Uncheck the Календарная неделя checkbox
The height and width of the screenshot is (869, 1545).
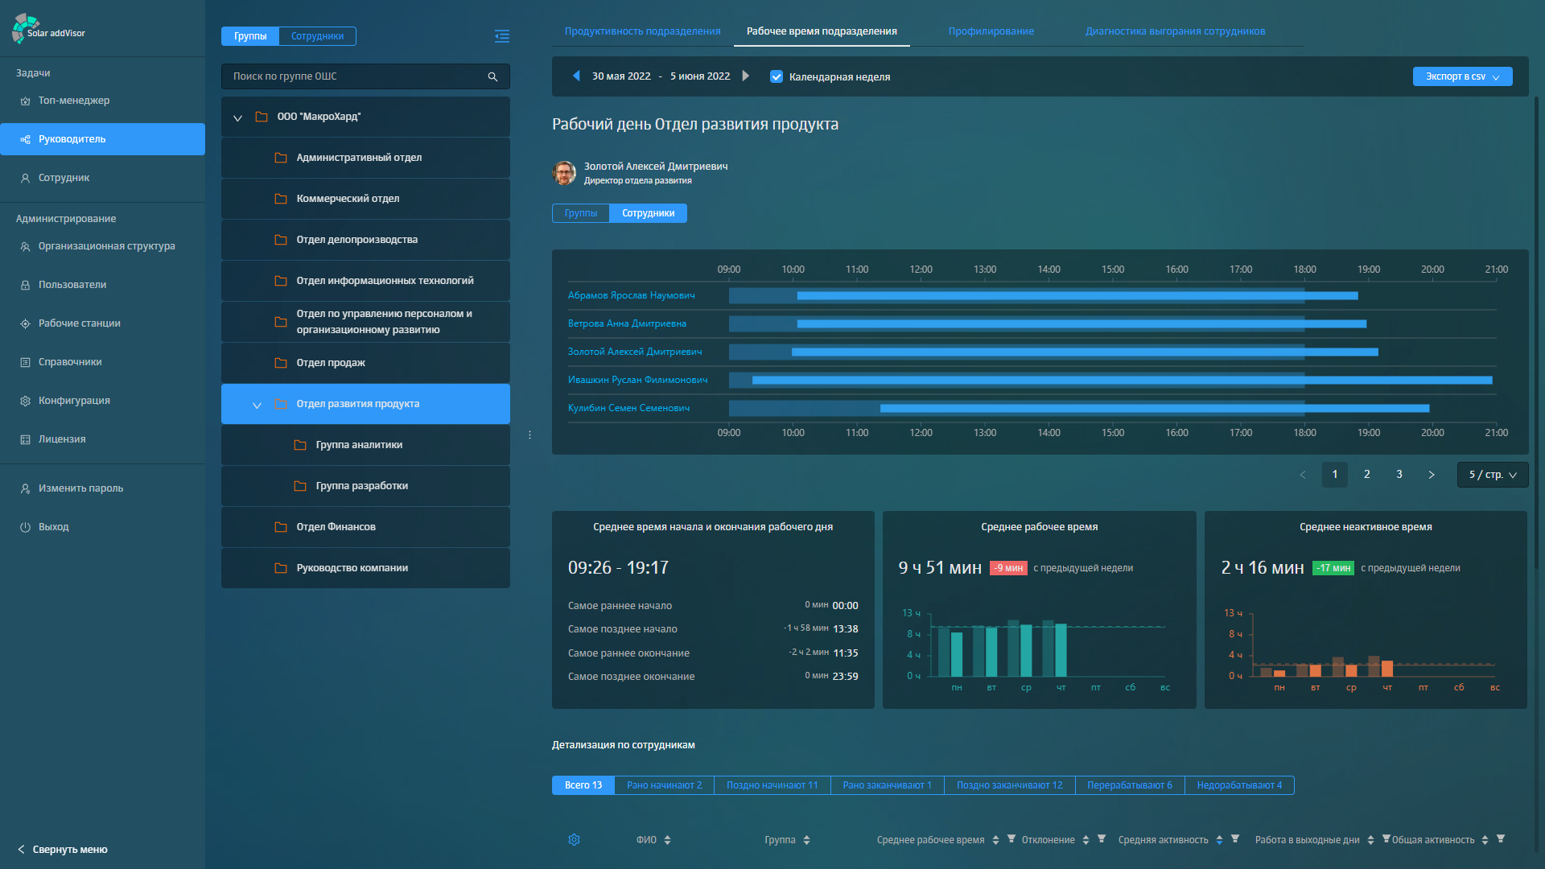pos(777,77)
